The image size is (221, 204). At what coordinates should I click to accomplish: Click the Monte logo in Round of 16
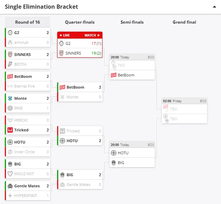pos(10,98)
